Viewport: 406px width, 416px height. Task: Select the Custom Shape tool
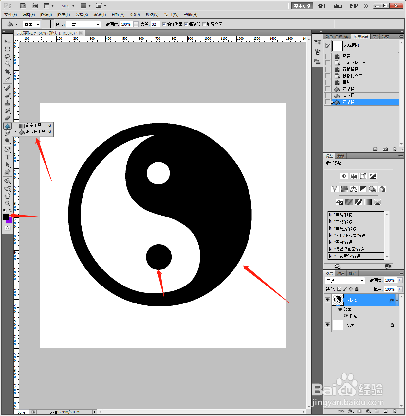[8, 172]
